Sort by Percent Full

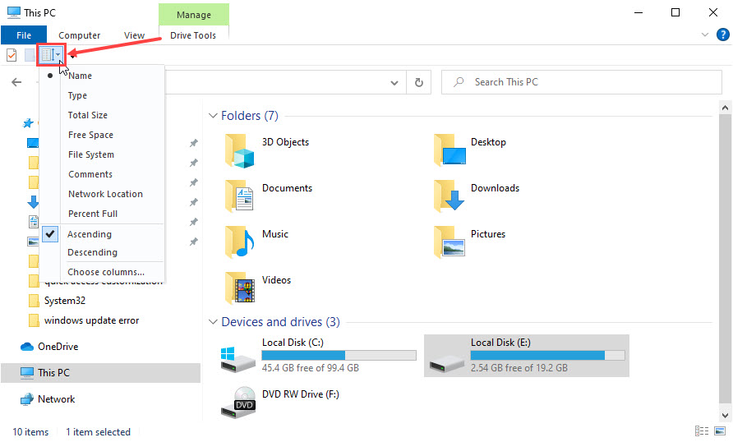(103, 214)
